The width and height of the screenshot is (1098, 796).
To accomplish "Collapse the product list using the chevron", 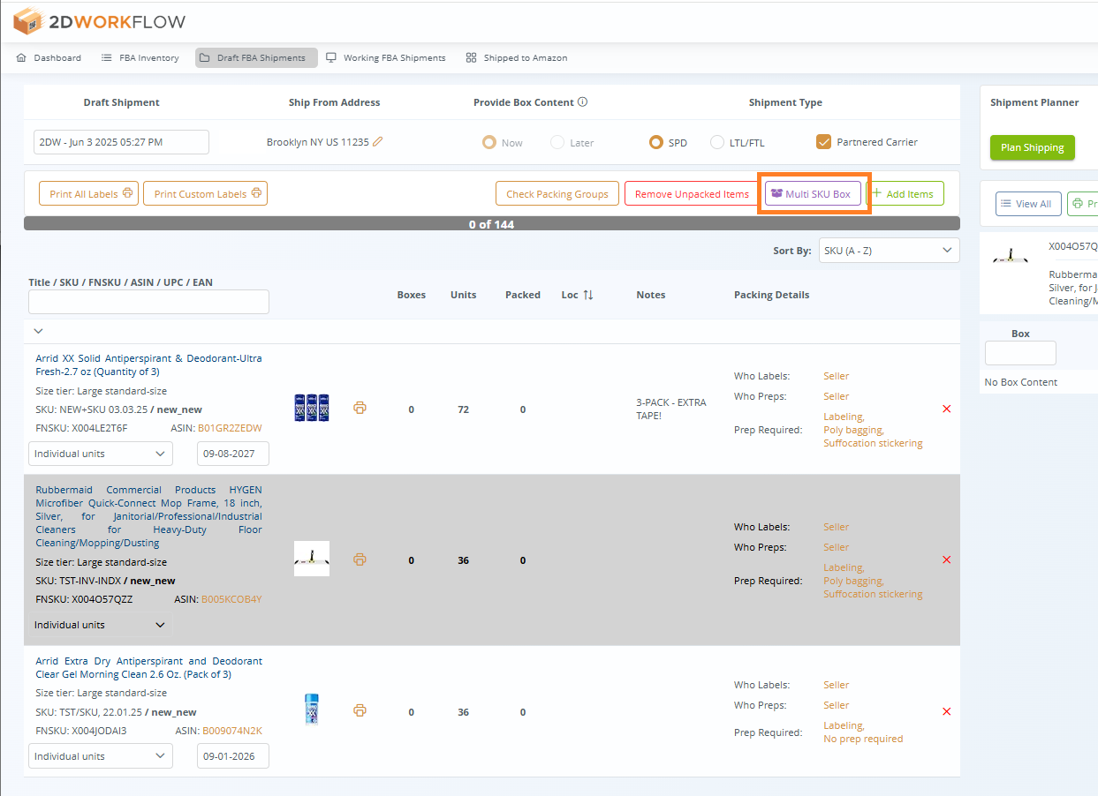I will tap(37, 330).
